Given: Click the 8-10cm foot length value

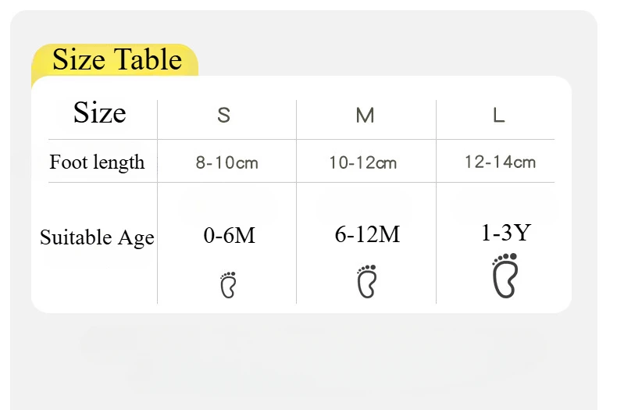Looking at the screenshot, I should tap(226, 163).
